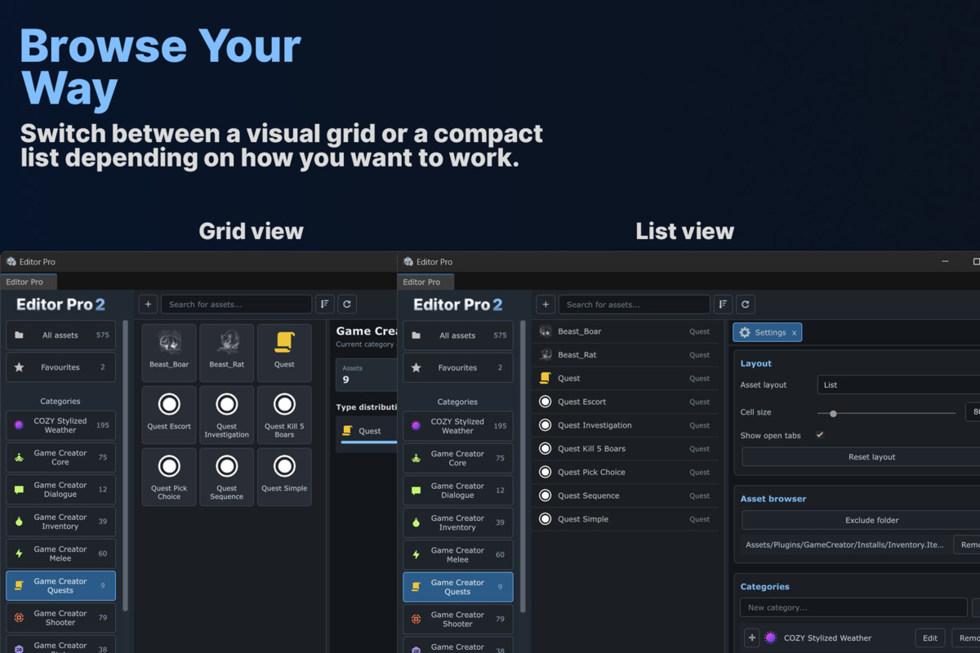The image size is (980, 653).
Task: Select Game Creator Melee in List view sidebar
Action: tap(457, 554)
